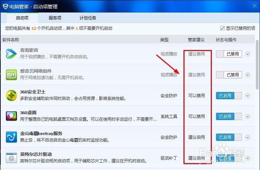Viewport: 260px width, 170px height.
Task: Disable the 360桌面 startup toggle
Action: [229, 116]
